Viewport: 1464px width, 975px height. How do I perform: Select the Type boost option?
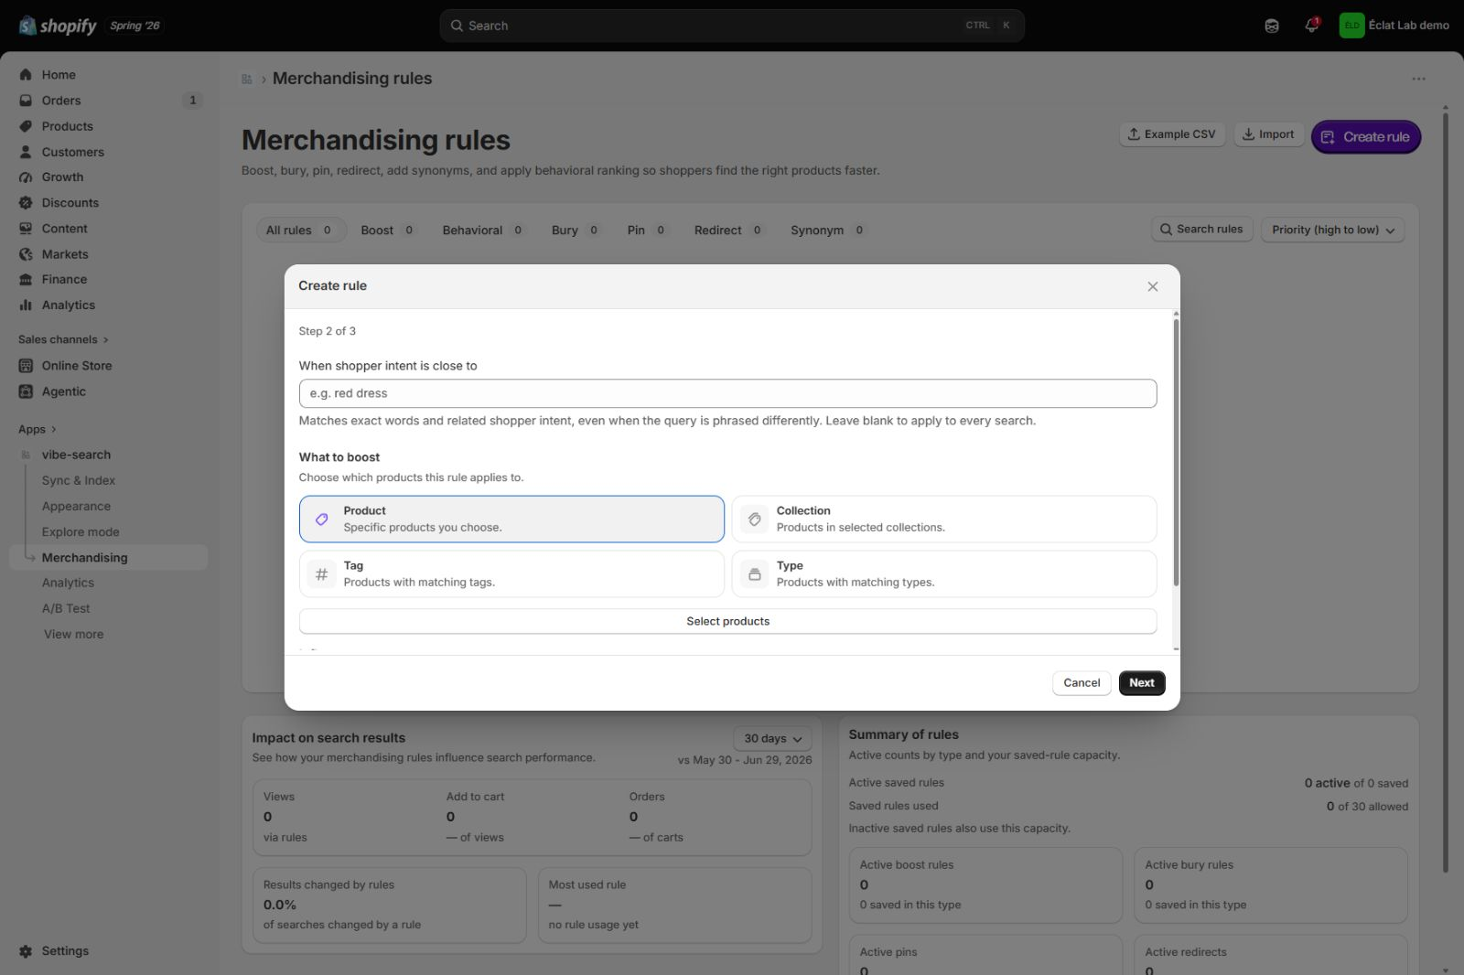(944, 574)
